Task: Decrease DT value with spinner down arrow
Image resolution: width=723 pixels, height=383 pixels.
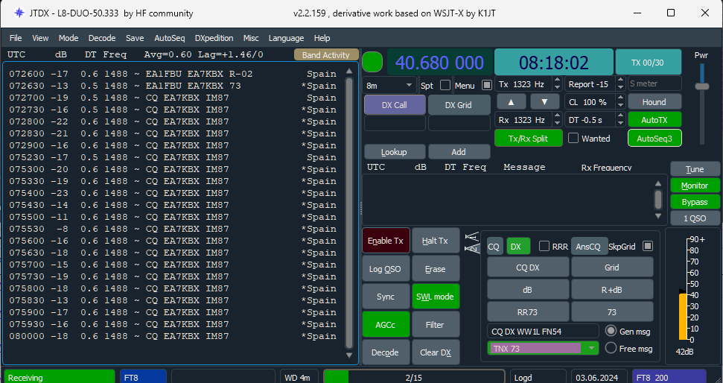Action: tap(621, 123)
